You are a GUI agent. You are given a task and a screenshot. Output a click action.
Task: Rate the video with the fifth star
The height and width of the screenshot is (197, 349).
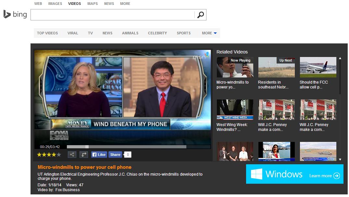[x=59, y=155]
